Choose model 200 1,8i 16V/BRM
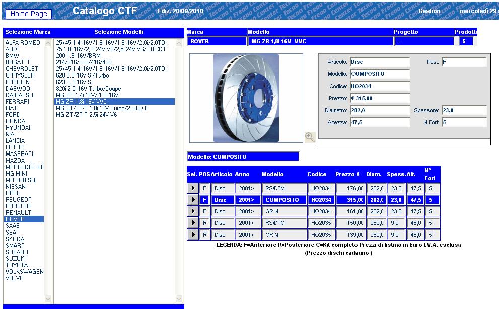Viewport: 499px width, 309px height. tap(78, 56)
